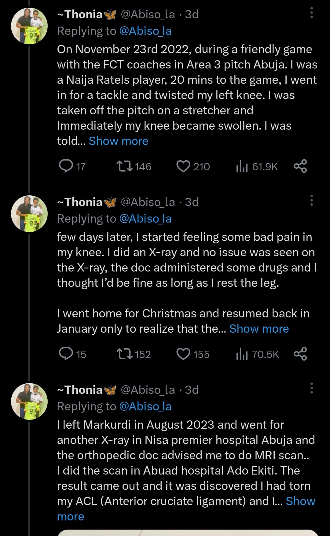Share the first tweet about the friendly game
The width and height of the screenshot is (330, 536).
pos(300,166)
